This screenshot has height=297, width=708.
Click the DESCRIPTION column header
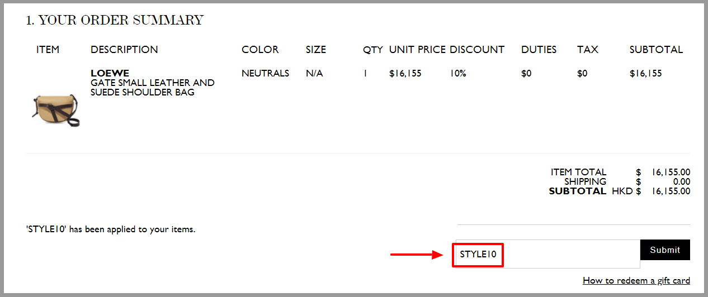click(124, 50)
